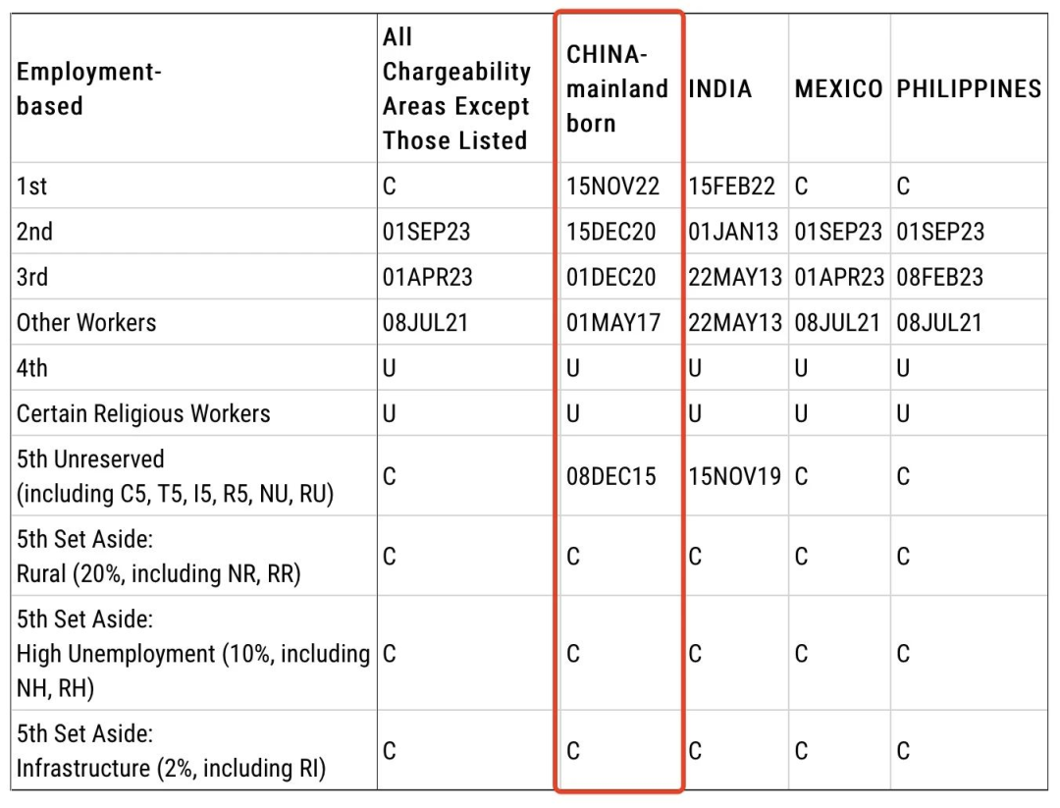This screenshot has width=1060, height=808.
Task: Select the 01JAN13 India 2nd preference date
Action: [733, 232]
